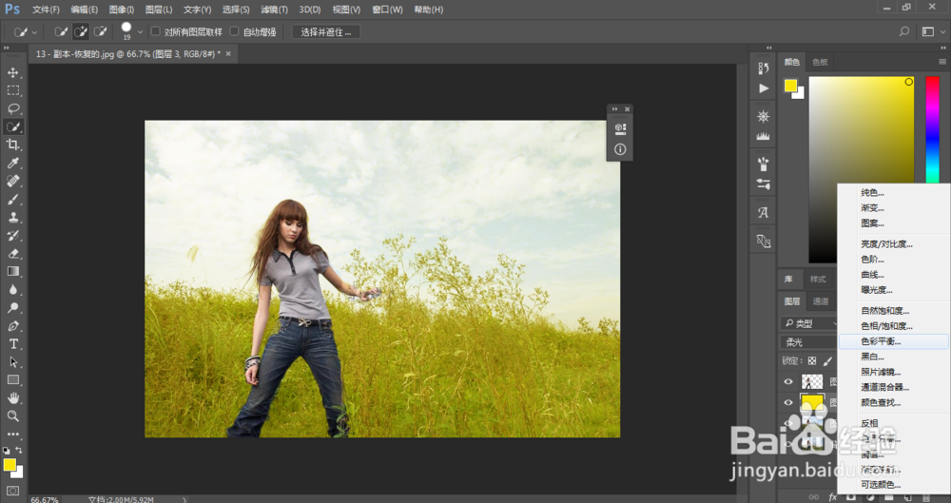Select the Move tool
The height and width of the screenshot is (503, 951).
(x=12, y=72)
